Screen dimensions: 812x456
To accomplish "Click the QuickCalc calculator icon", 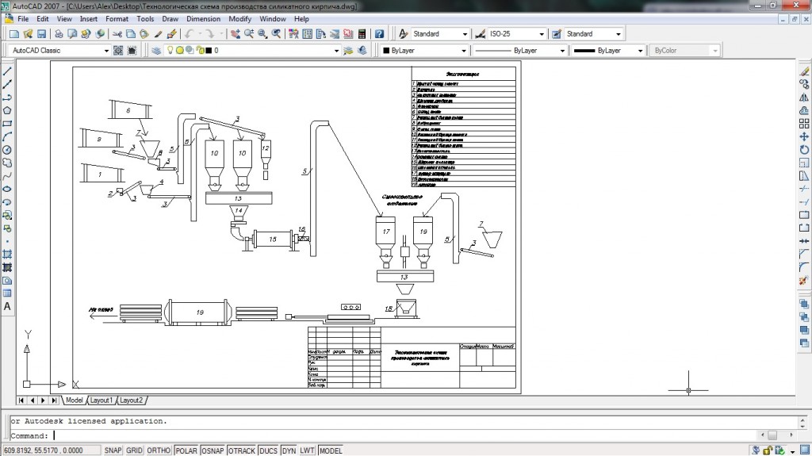I will click(x=362, y=33).
